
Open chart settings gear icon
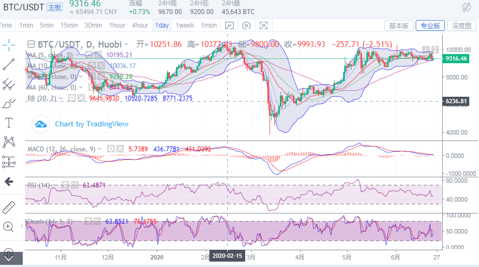(x=247, y=25)
